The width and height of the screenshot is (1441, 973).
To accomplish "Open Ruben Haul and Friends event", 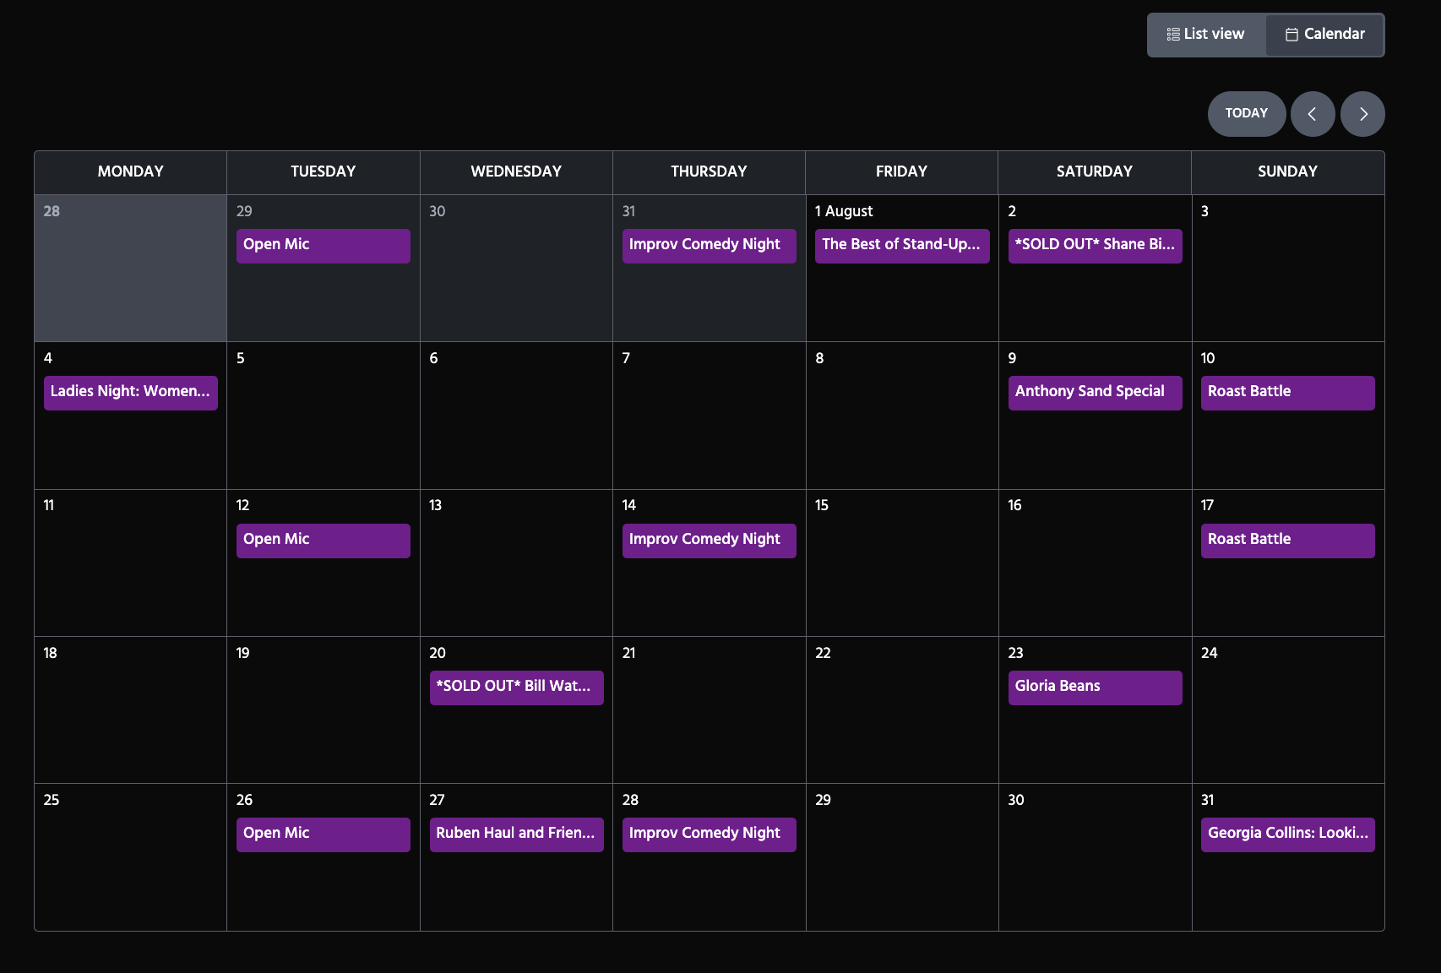I will coord(517,834).
